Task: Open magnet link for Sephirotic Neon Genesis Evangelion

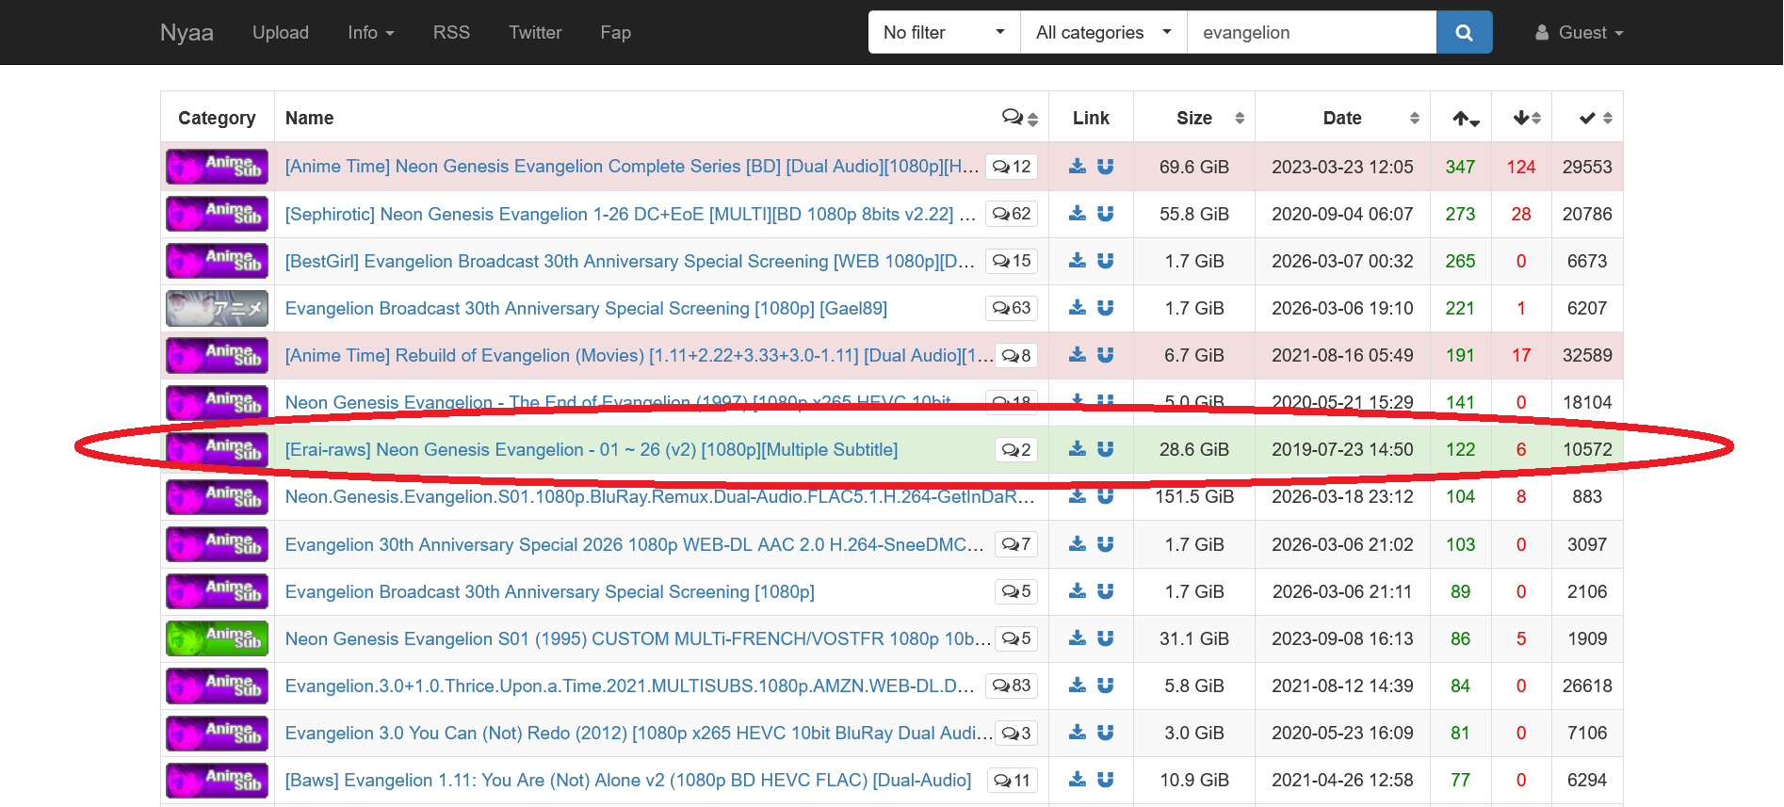Action: click(x=1106, y=214)
